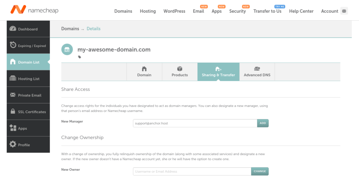This screenshot has height=187, width=359.
Task: Click the New Manager label
Action: point(72,121)
